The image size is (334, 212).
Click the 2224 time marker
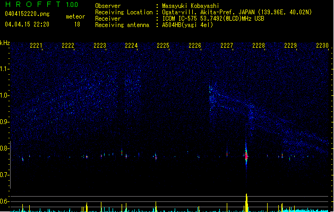point(131,46)
